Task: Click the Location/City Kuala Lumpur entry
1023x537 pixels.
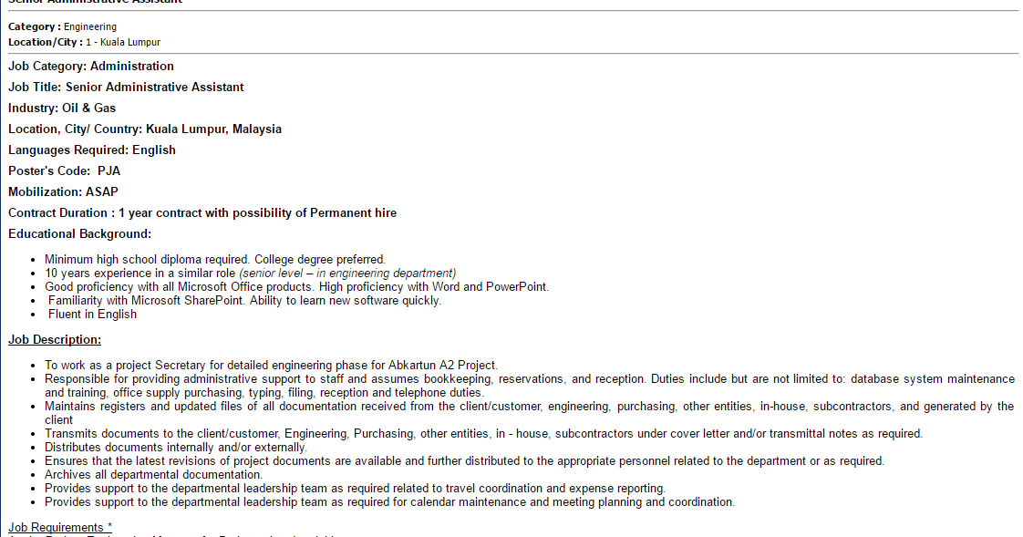Action: coord(84,43)
